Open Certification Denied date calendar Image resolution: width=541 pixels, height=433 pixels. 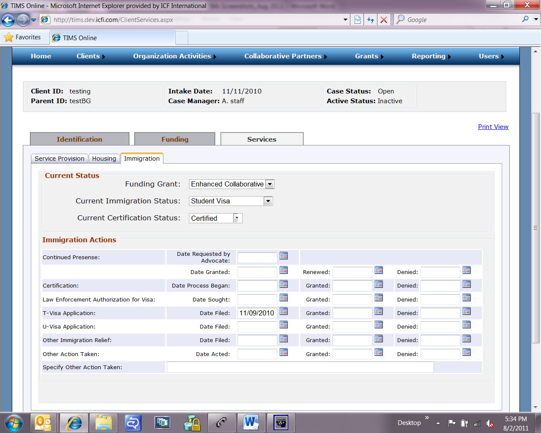tap(467, 284)
